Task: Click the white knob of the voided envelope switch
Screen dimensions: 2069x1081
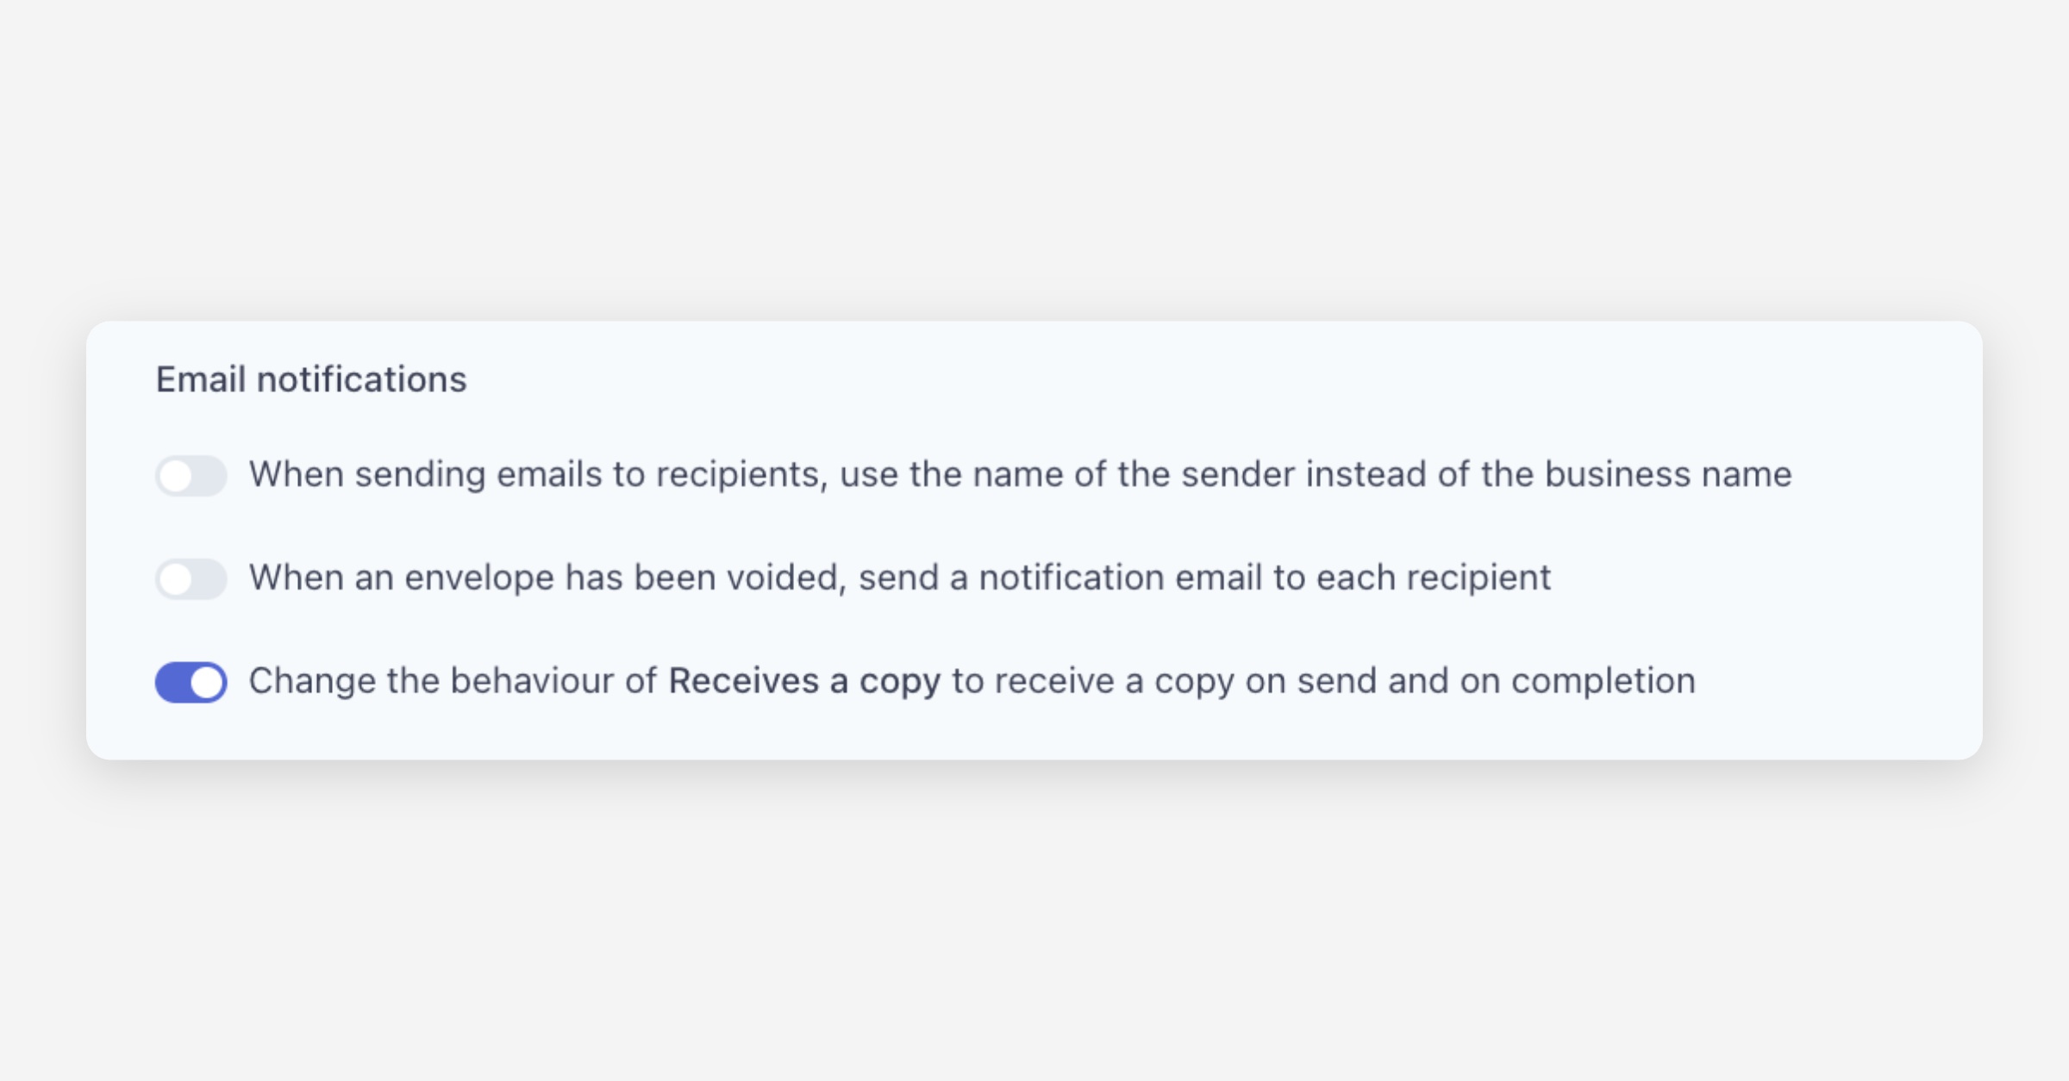Action: coord(176,578)
